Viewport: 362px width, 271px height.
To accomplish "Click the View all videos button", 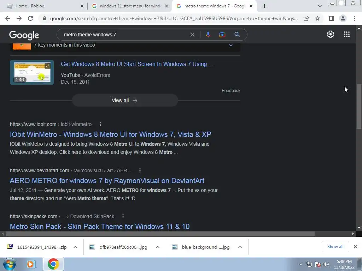I will click(125, 100).
